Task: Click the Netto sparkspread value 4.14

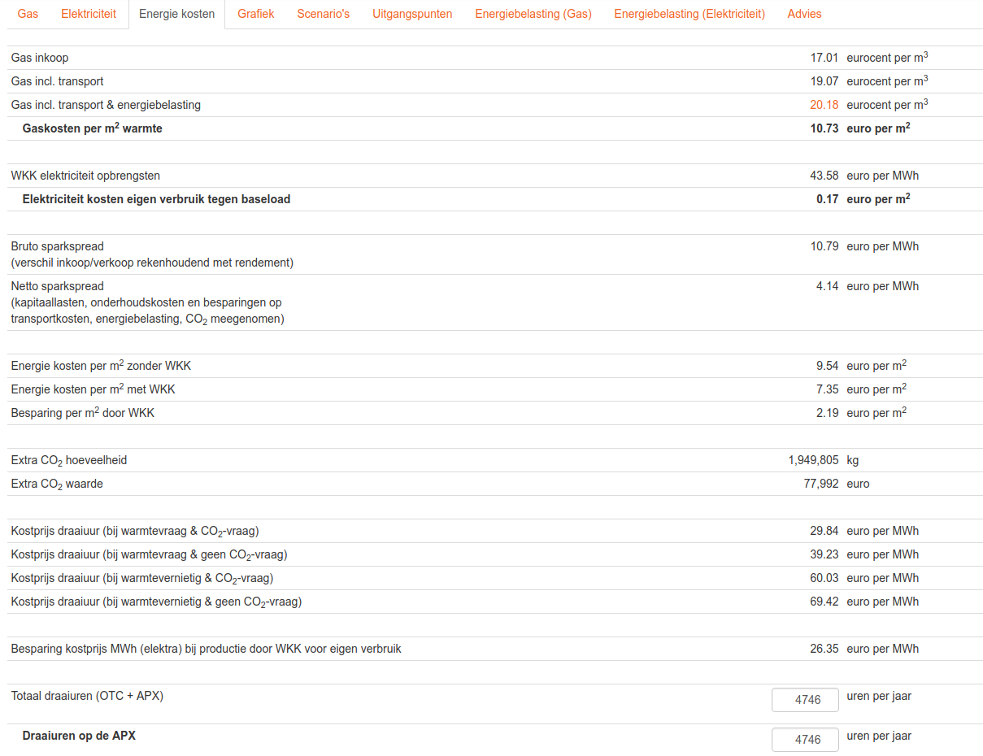Action: tap(827, 286)
